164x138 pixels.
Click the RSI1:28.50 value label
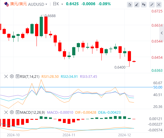click(50, 77)
